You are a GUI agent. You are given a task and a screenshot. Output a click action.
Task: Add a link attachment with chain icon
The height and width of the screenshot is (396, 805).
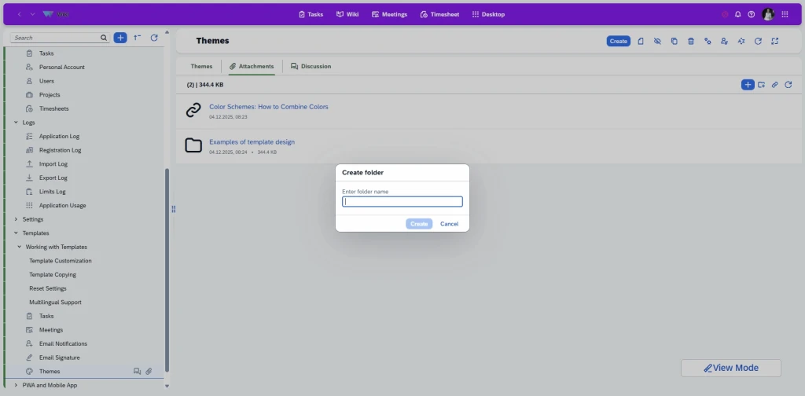[x=774, y=85]
